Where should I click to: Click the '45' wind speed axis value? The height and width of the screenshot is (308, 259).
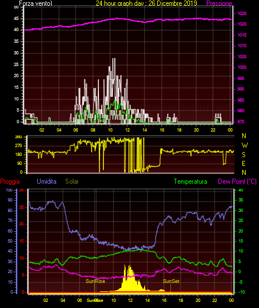pos(16,19)
